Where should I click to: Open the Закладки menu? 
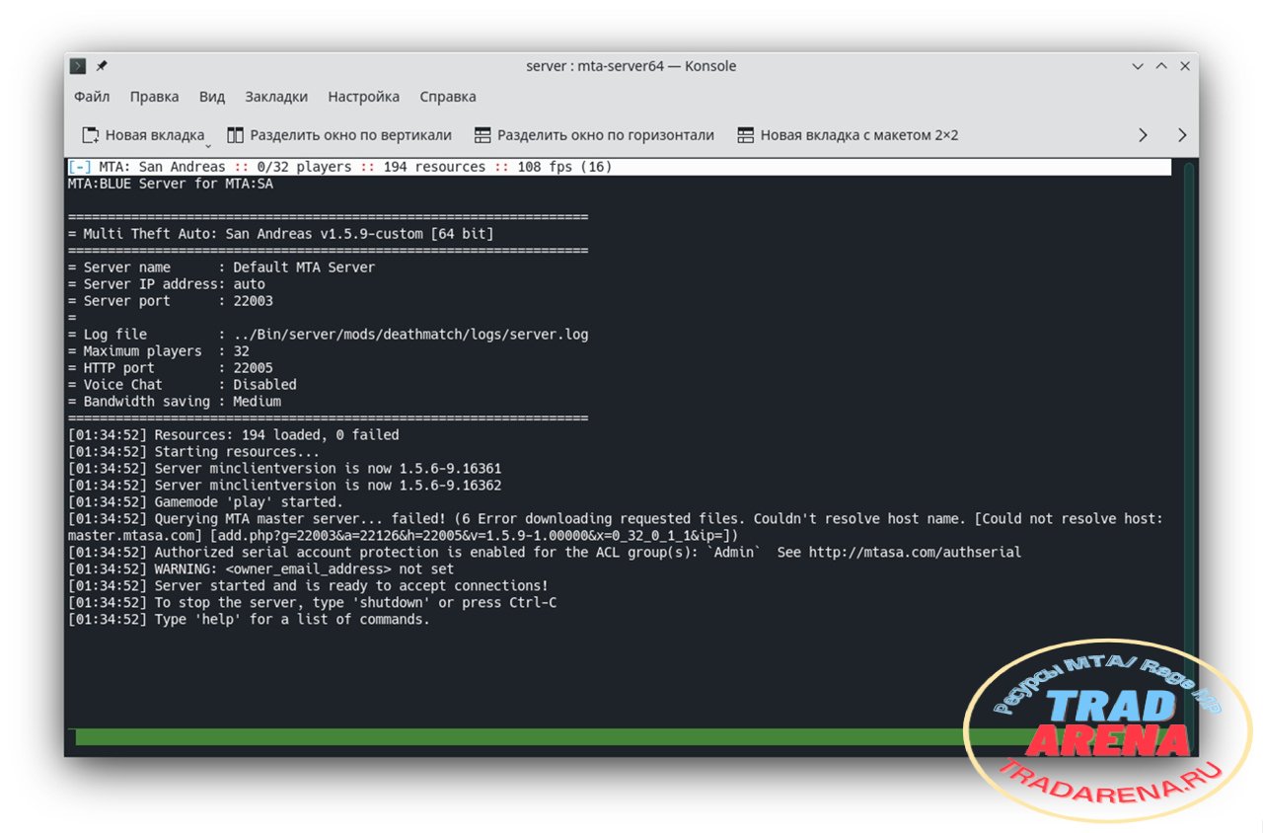(276, 97)
